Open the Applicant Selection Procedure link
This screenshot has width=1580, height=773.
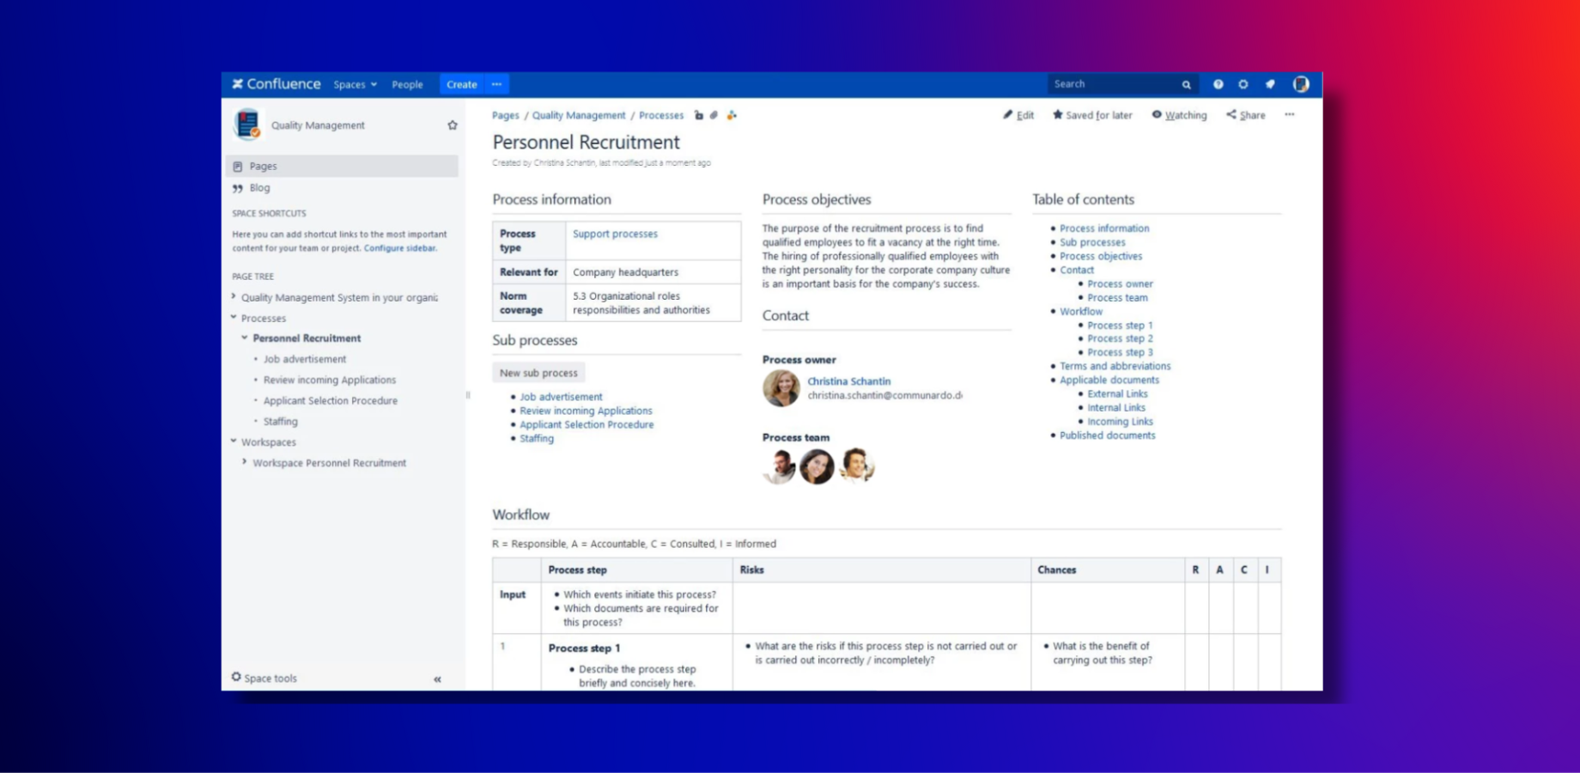tap(586, 424)
